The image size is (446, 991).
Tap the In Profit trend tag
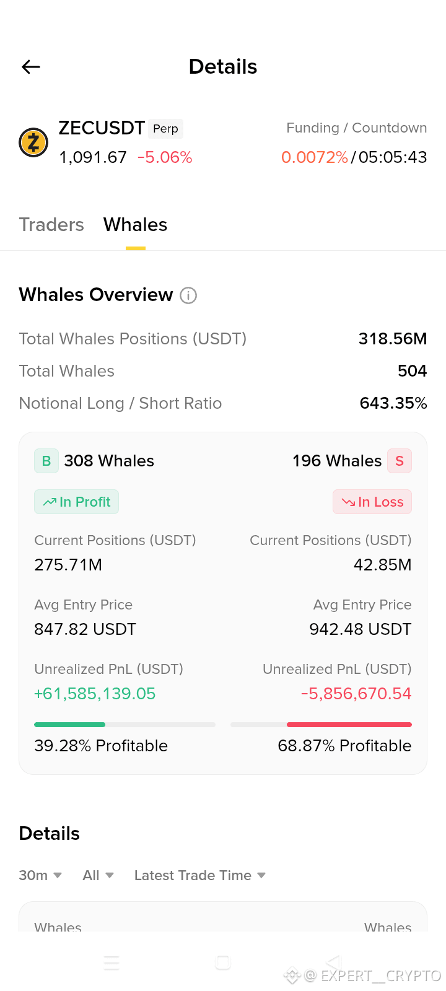pos(76,502)
